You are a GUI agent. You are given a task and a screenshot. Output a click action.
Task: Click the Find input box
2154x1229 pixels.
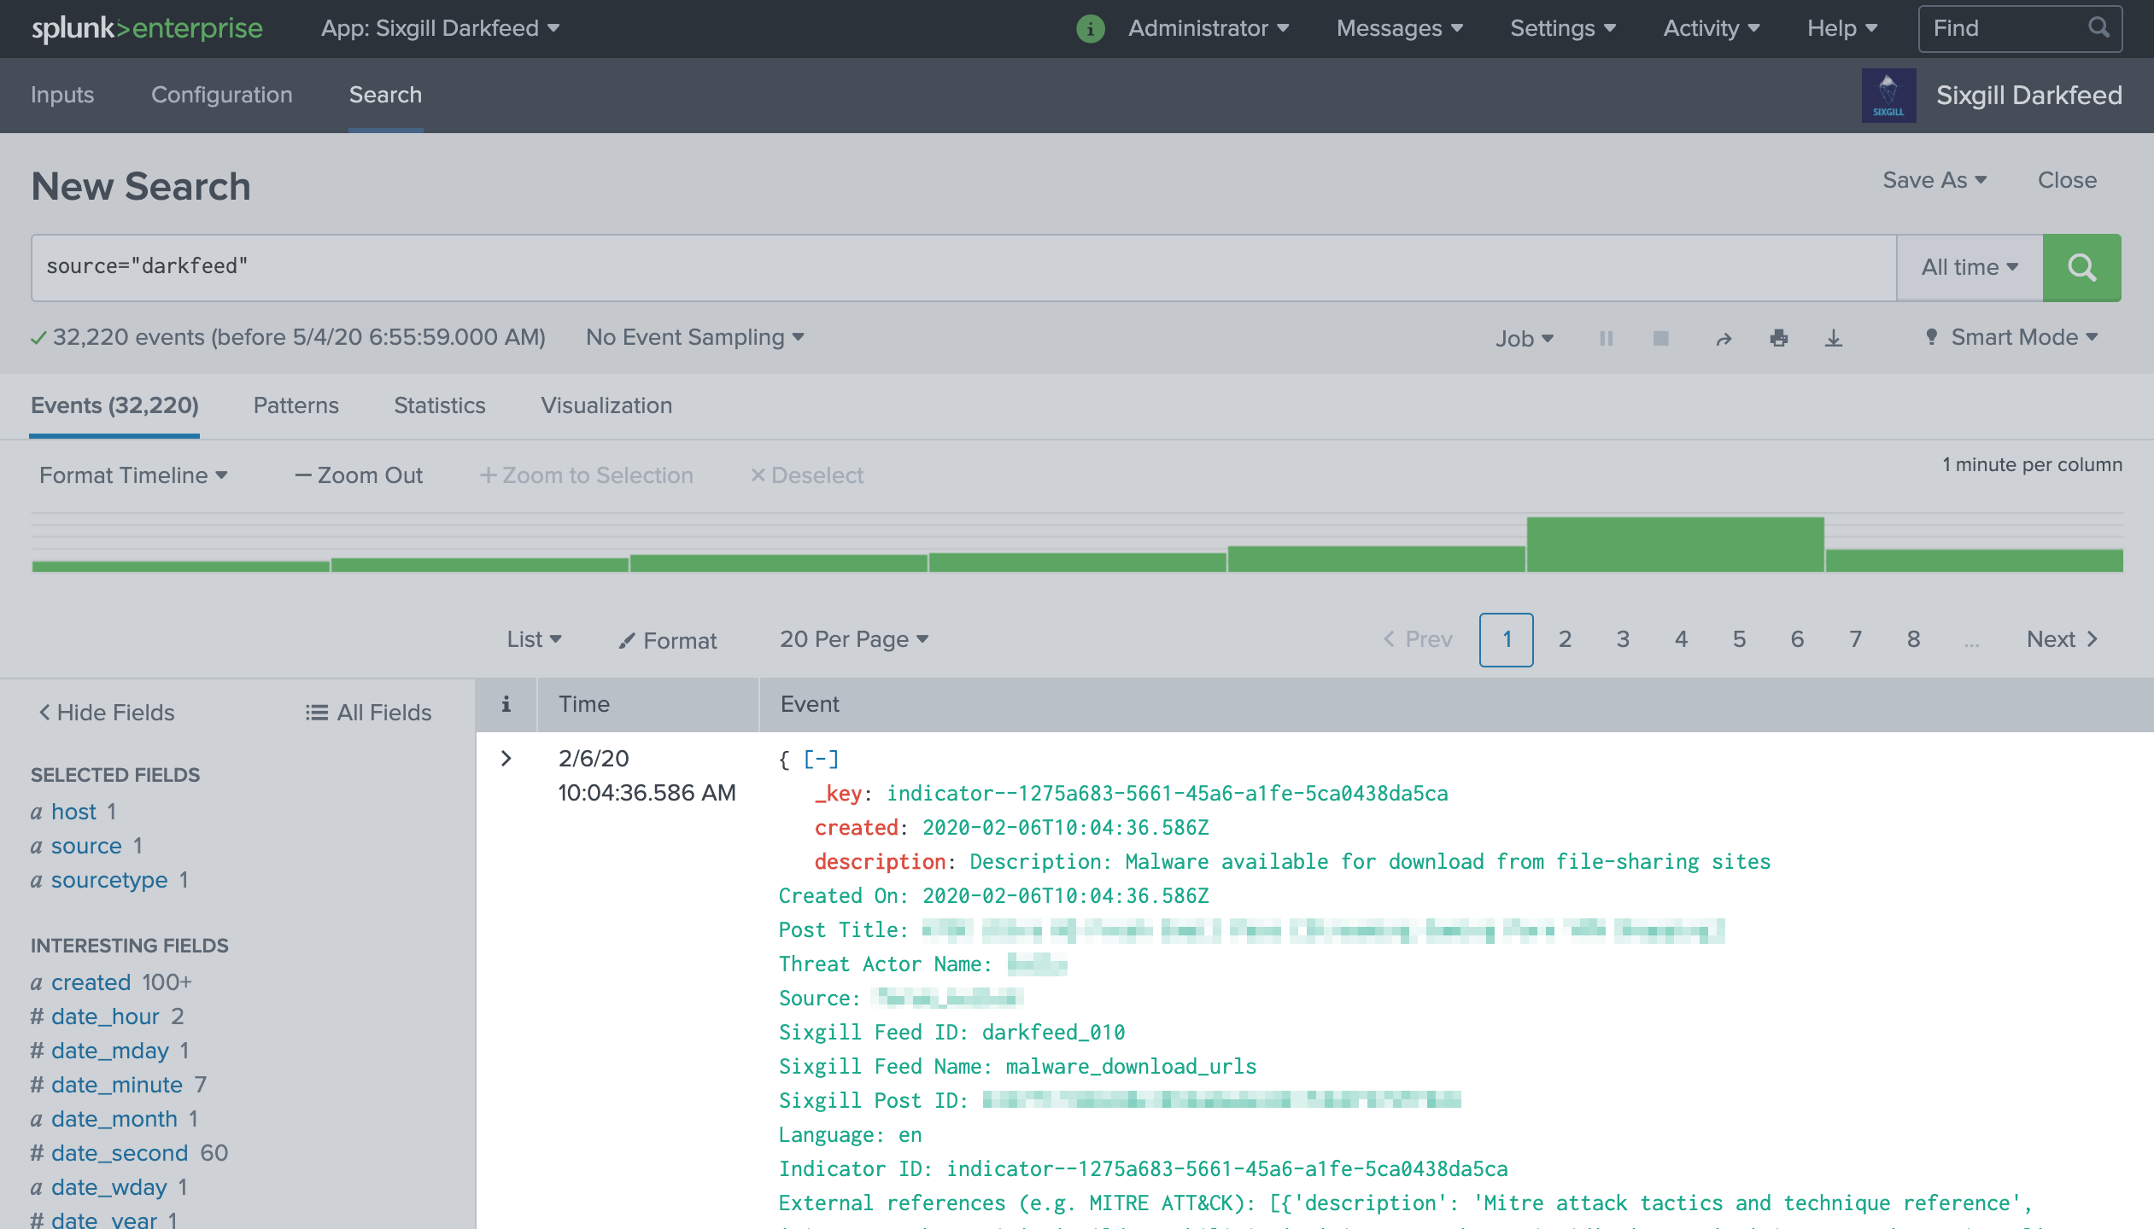point(2020,28)
